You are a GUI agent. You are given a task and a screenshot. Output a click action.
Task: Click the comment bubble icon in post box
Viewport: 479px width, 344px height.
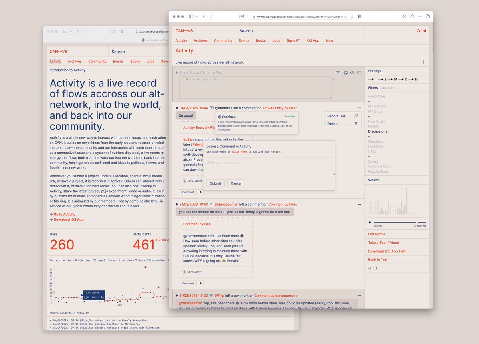pos(359,73)
